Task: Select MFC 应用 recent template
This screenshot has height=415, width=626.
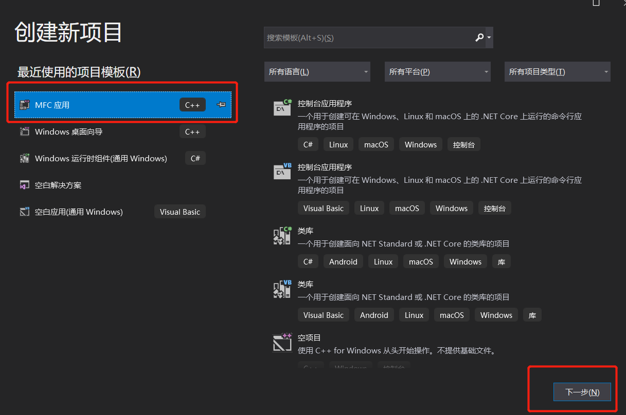Action: coord(123,105)
